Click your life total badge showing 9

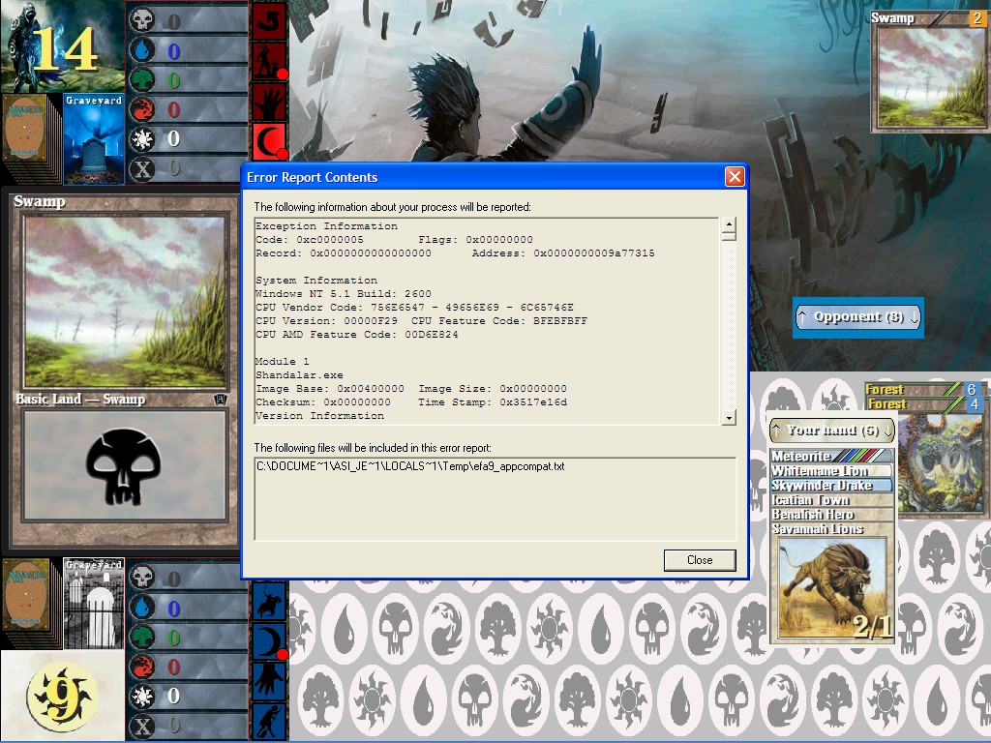[62, 697]
